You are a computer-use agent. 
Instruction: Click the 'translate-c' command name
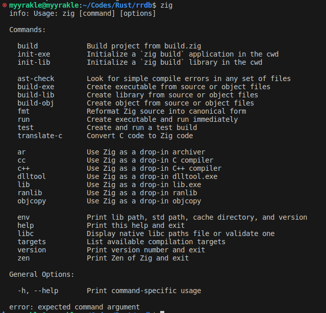tap(40, 136)
